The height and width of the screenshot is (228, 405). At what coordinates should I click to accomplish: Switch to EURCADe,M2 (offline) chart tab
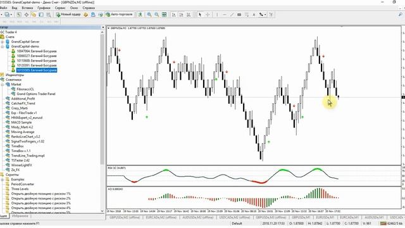click(x=161, y=217)
